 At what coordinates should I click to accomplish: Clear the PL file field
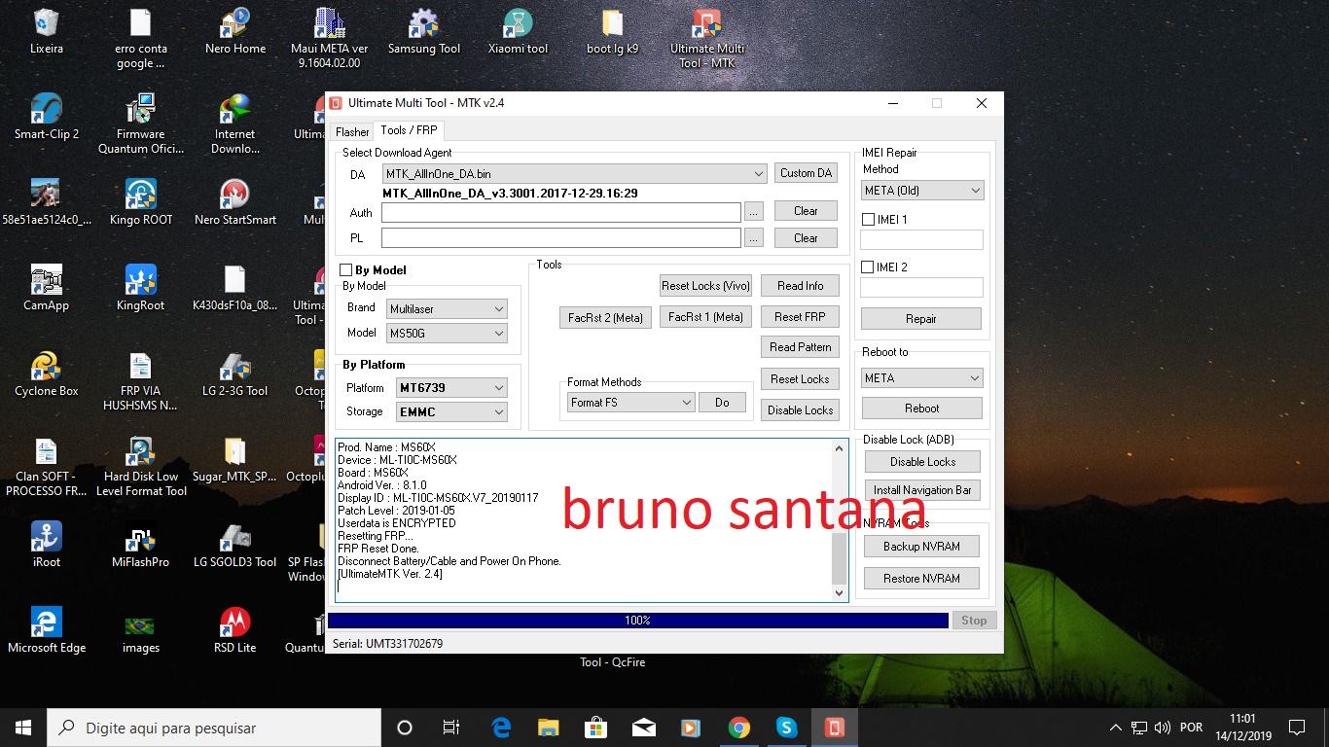(806, 238)
